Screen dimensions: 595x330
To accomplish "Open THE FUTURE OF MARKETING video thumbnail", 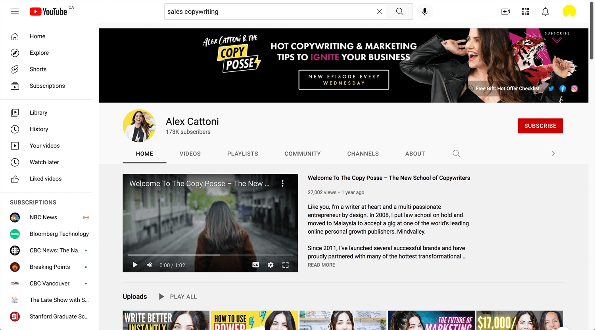I will tap(431, 320).
